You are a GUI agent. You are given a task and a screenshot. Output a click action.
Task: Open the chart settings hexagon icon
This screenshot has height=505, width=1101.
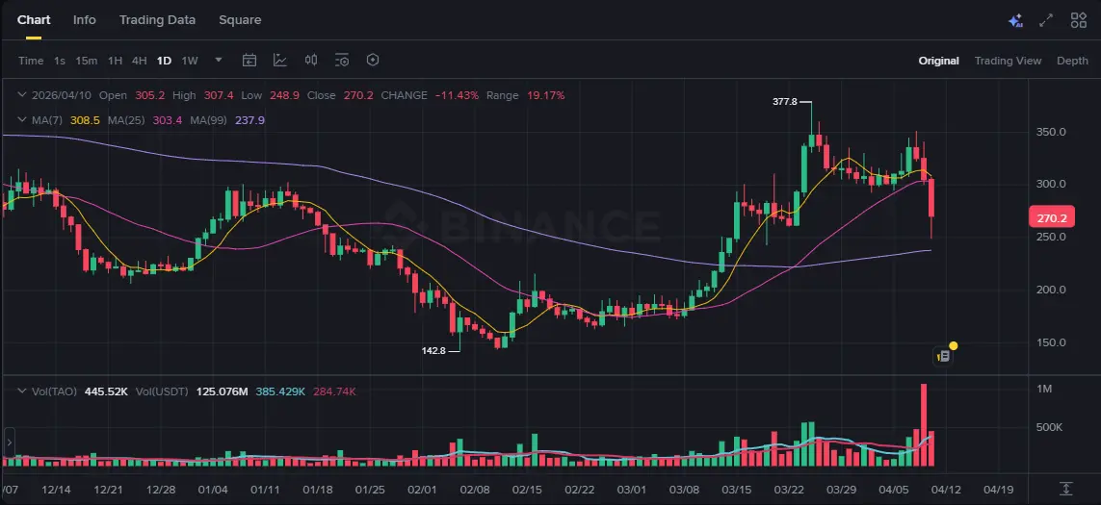tap(373, 61)
